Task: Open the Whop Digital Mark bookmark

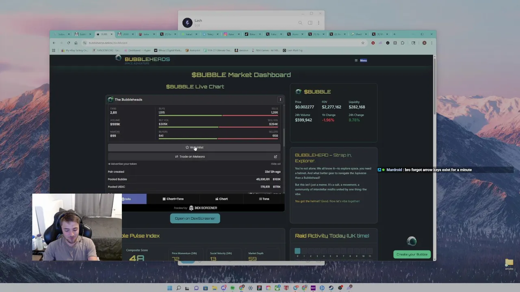Action: pos(168,50)
